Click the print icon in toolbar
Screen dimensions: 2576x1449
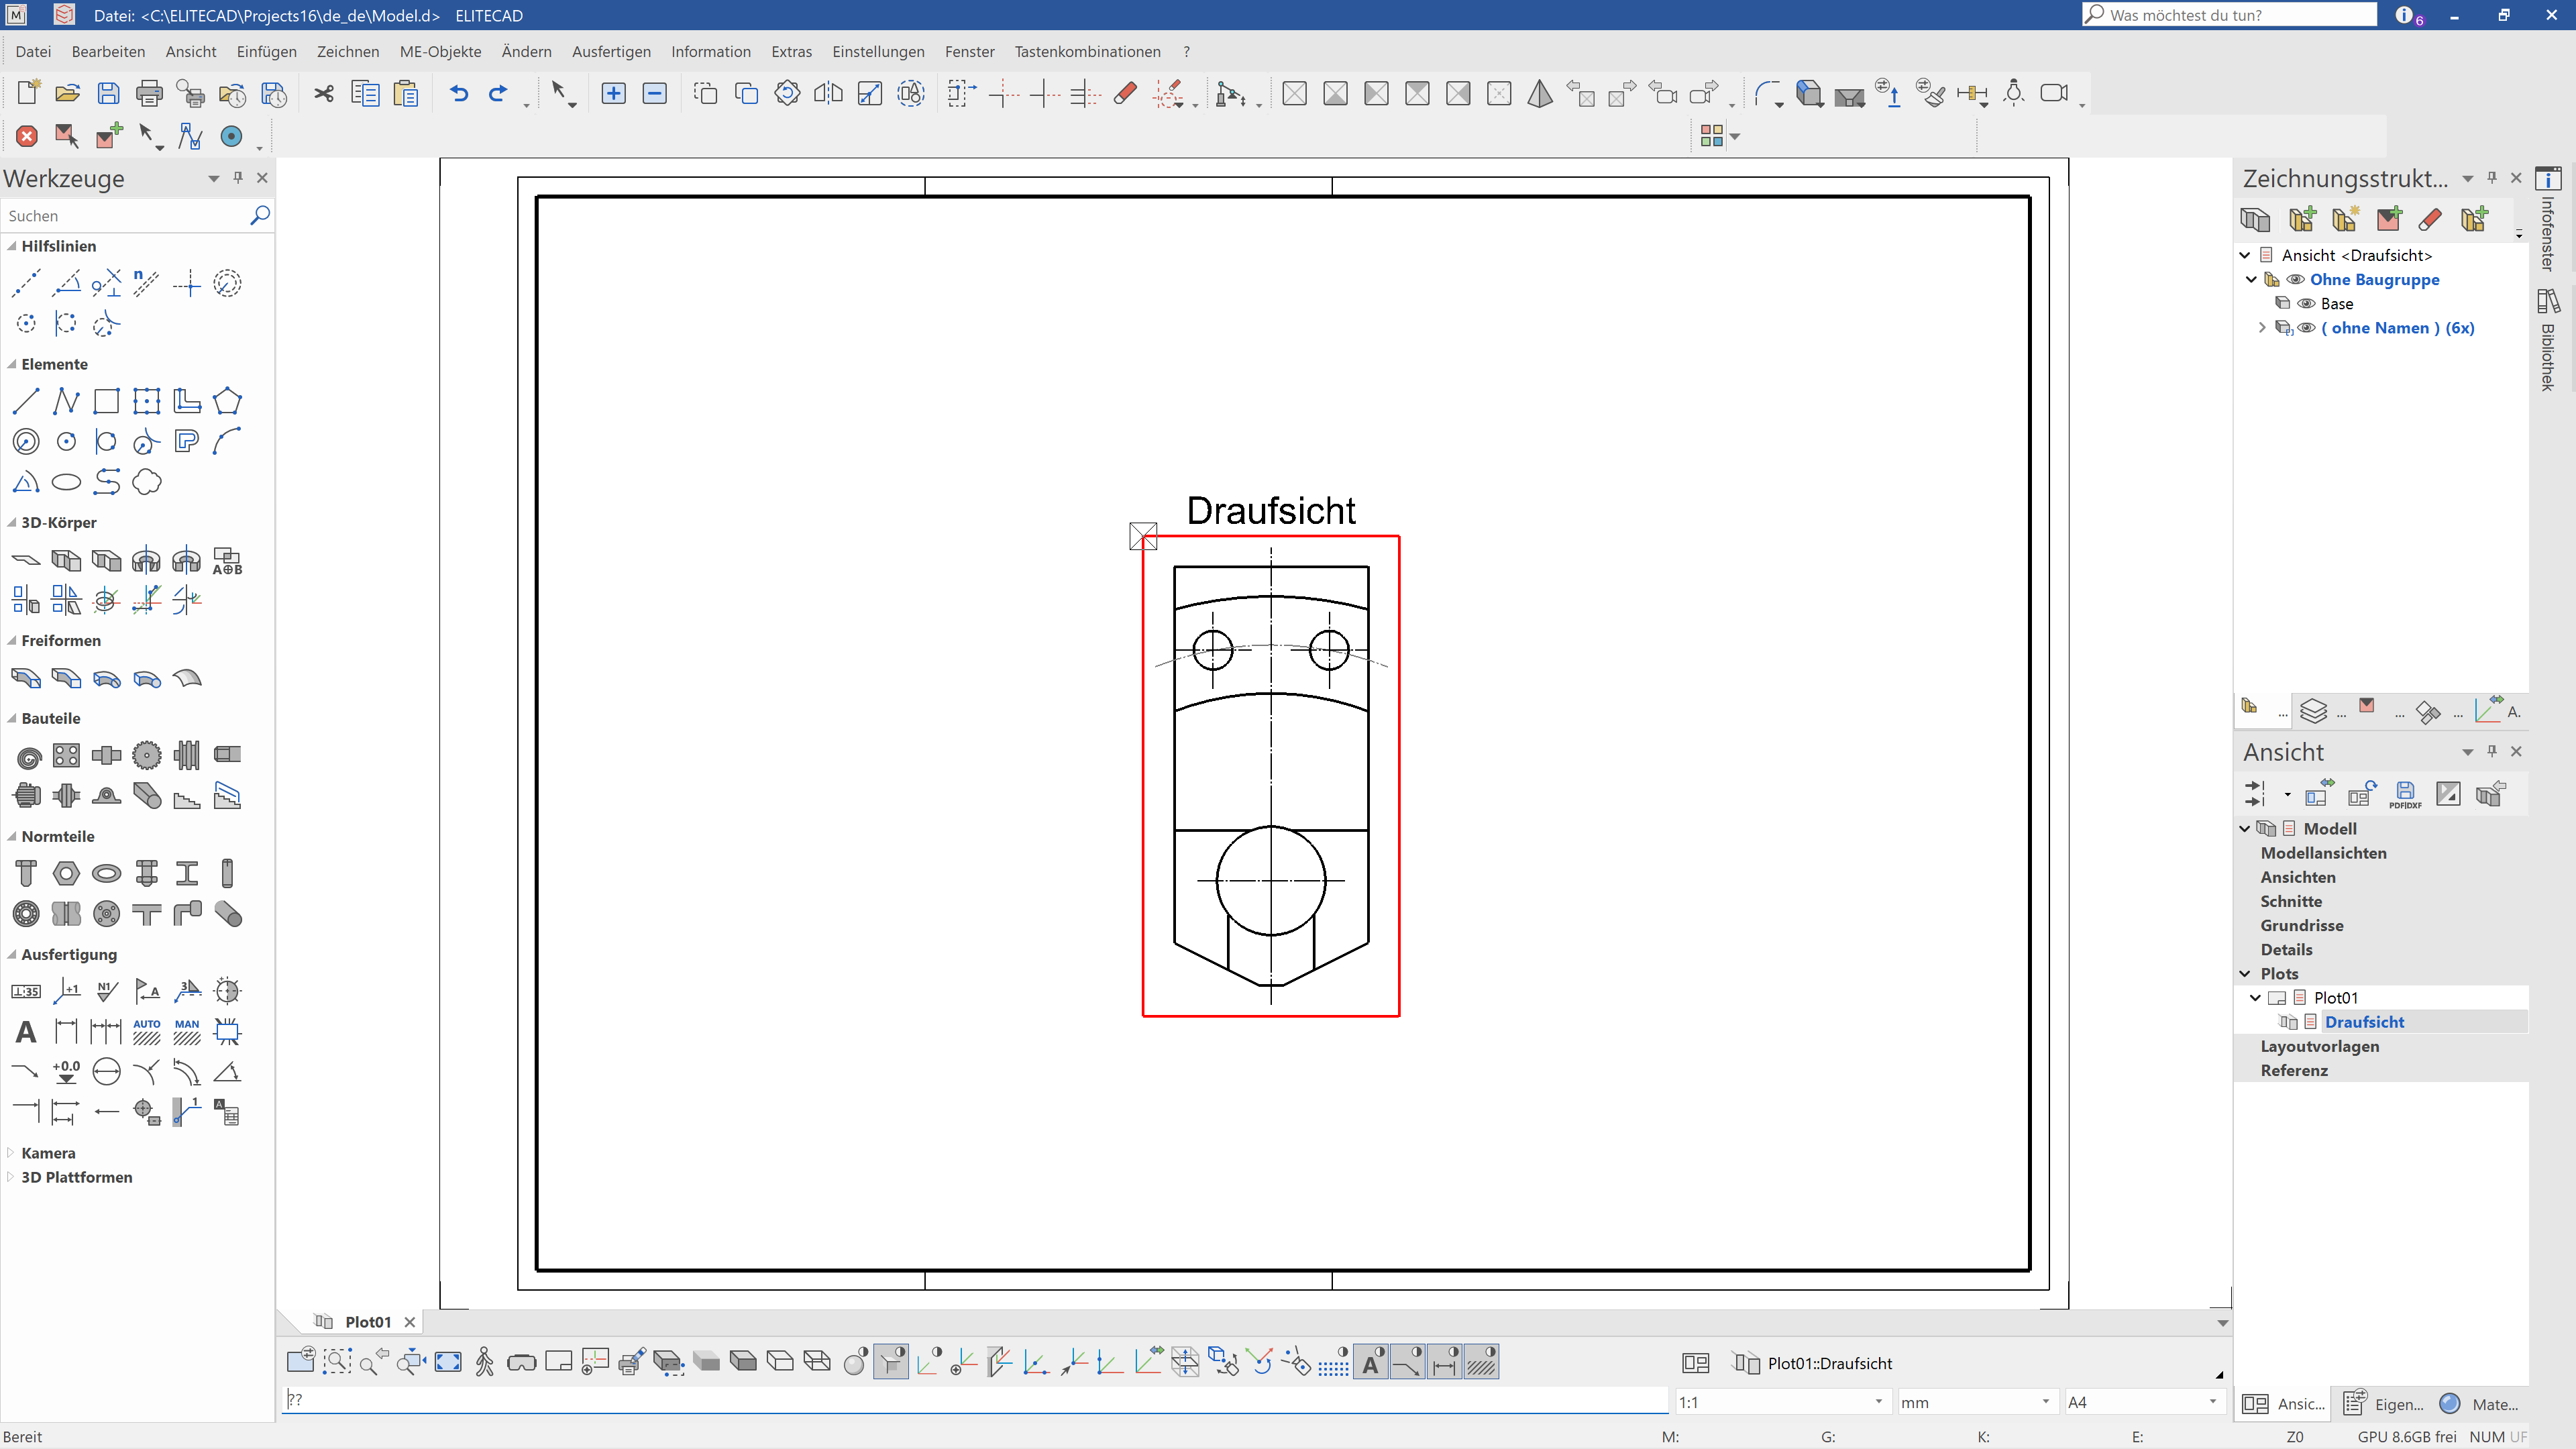click(149, 94)
